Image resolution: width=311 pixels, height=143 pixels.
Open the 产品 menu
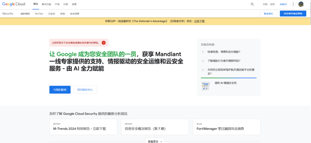click(x=57, y=4)
